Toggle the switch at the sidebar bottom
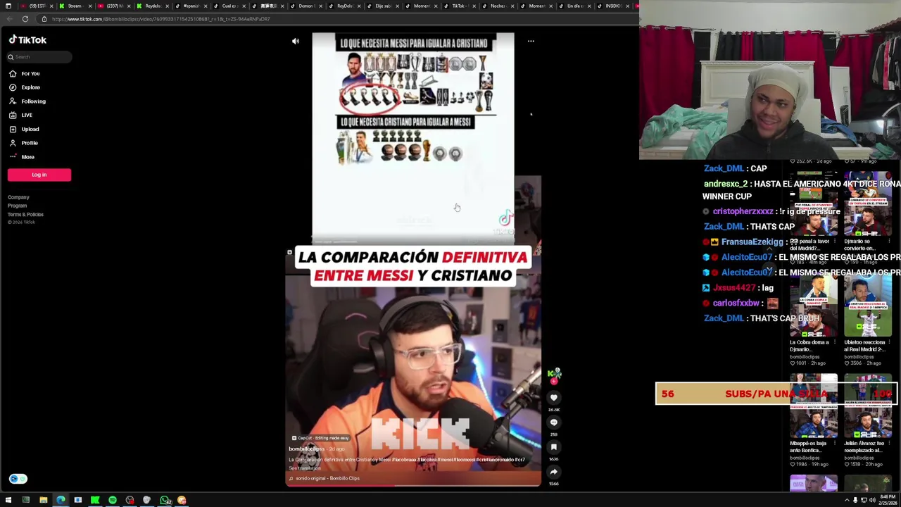Screen dimensions: 901x507 coord(18,479)
